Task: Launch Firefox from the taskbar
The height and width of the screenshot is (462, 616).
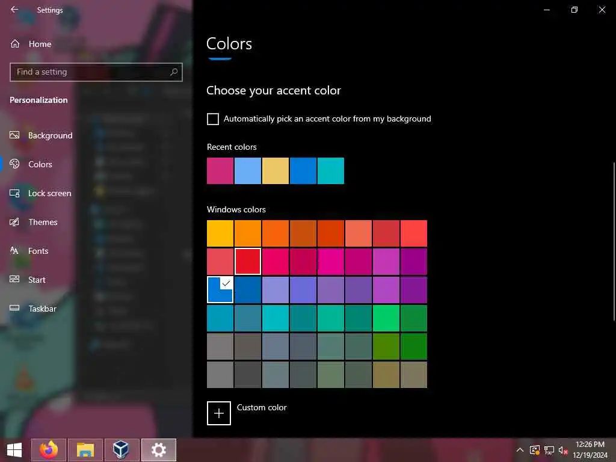Action: click(x=49, y=450)
